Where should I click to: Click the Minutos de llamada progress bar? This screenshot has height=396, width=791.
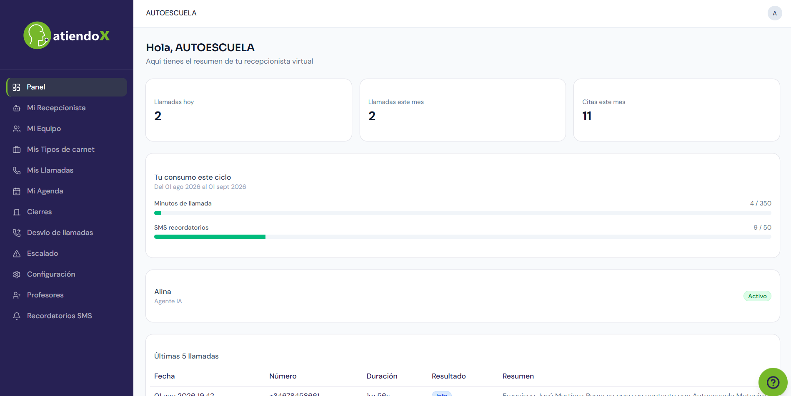(x=463, y=213)
